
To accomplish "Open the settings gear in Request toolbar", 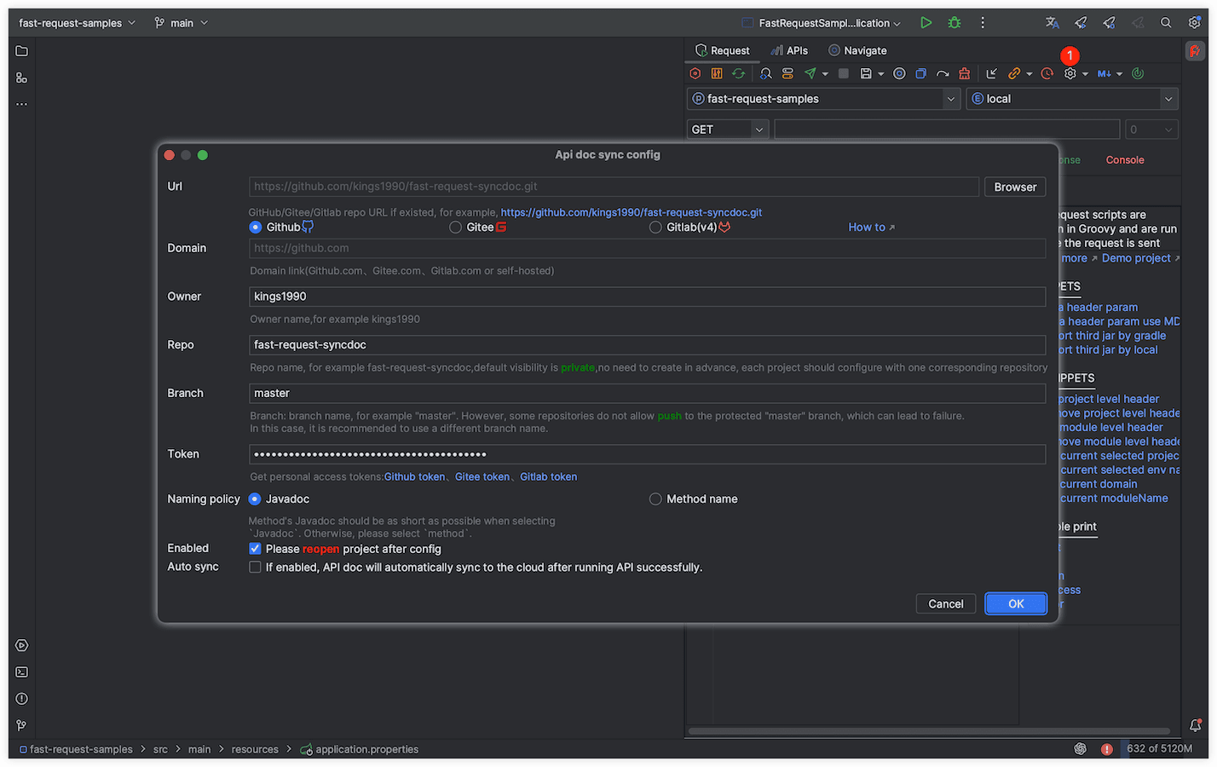I will pyautogui.click(x=1070, y=74).
